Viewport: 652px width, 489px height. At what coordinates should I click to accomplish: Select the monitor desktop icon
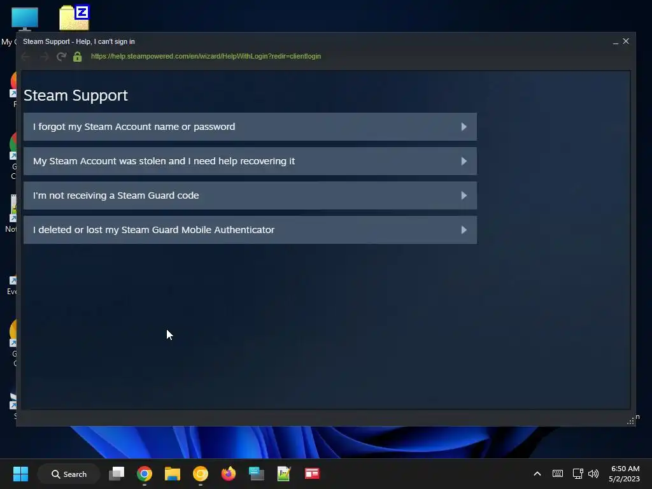(x=25, y=18)
